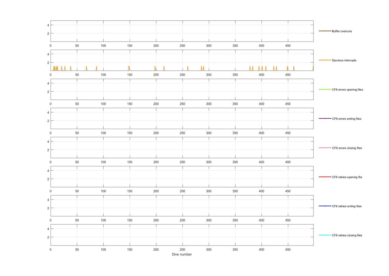Image resolution: width=389 pixels, height=276 pixels.
Task: Click the CF8 retries writing files label
Action: click(x=347, y=206)
